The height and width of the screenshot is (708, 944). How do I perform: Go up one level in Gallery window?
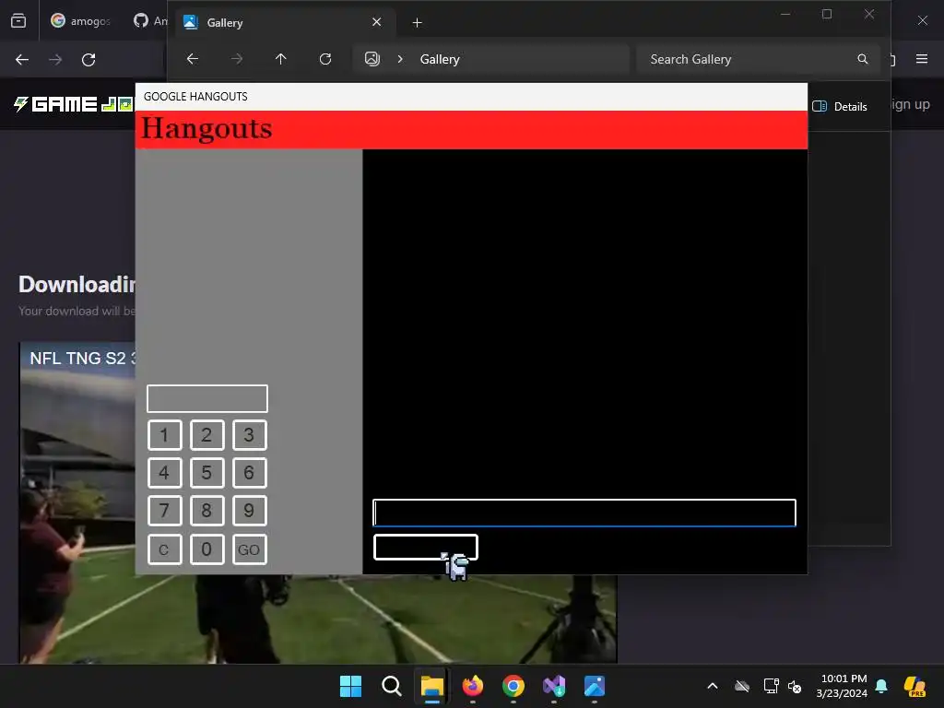click(280, 59)
